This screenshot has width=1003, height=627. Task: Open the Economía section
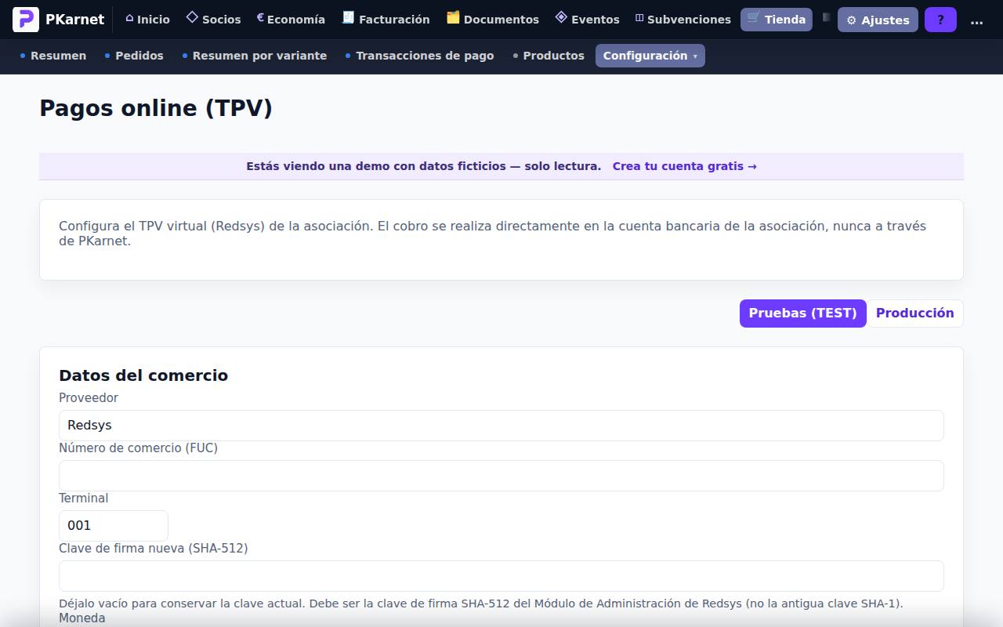(291, 20)
